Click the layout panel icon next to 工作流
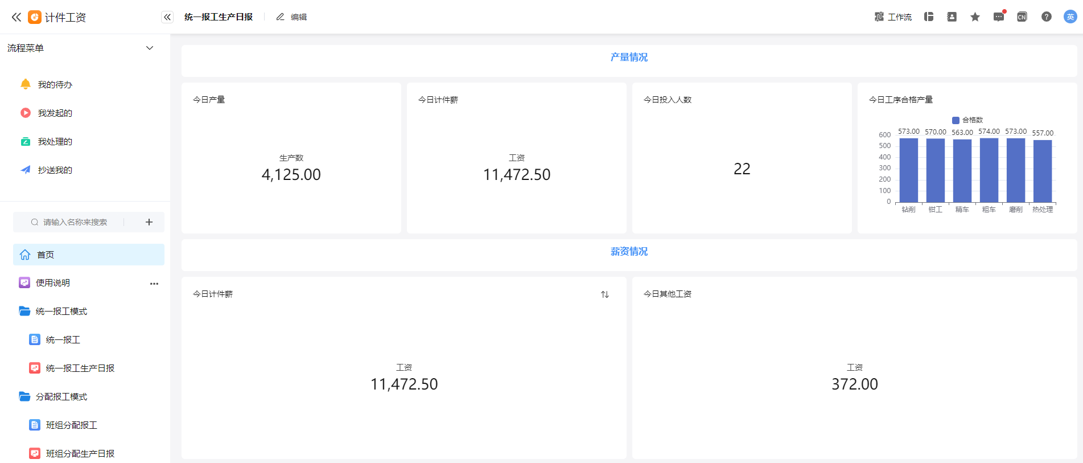Image resolution: width=1083 pixels, height=463 pixels. coord(929,17)
